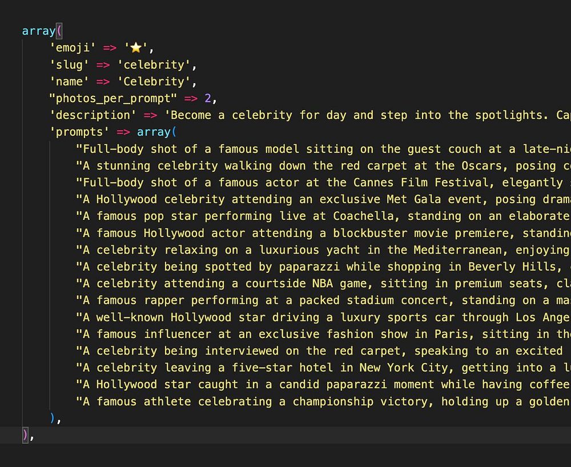Click the Cannes Film Festival prompt line
Screen dimensions: 571x467
click(323, 182)
